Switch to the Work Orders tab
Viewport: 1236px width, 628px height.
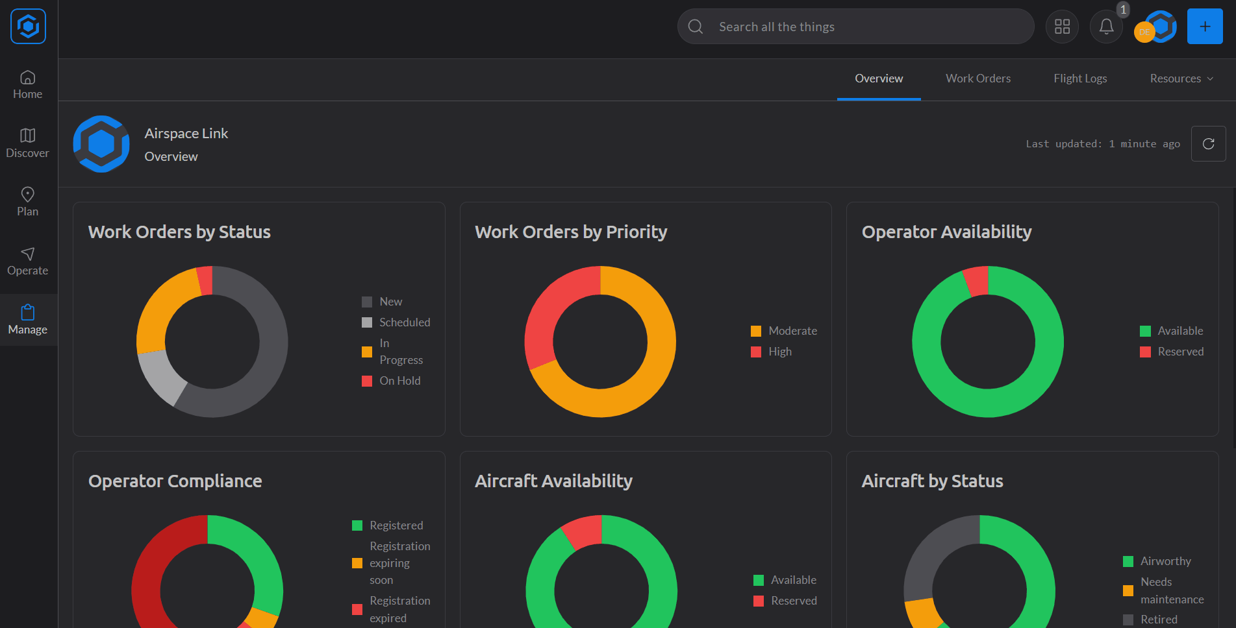978,78
